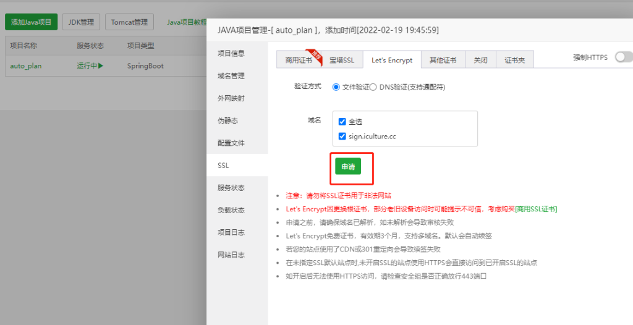Open 项目信息 in the sidebar

pos(237,53)
